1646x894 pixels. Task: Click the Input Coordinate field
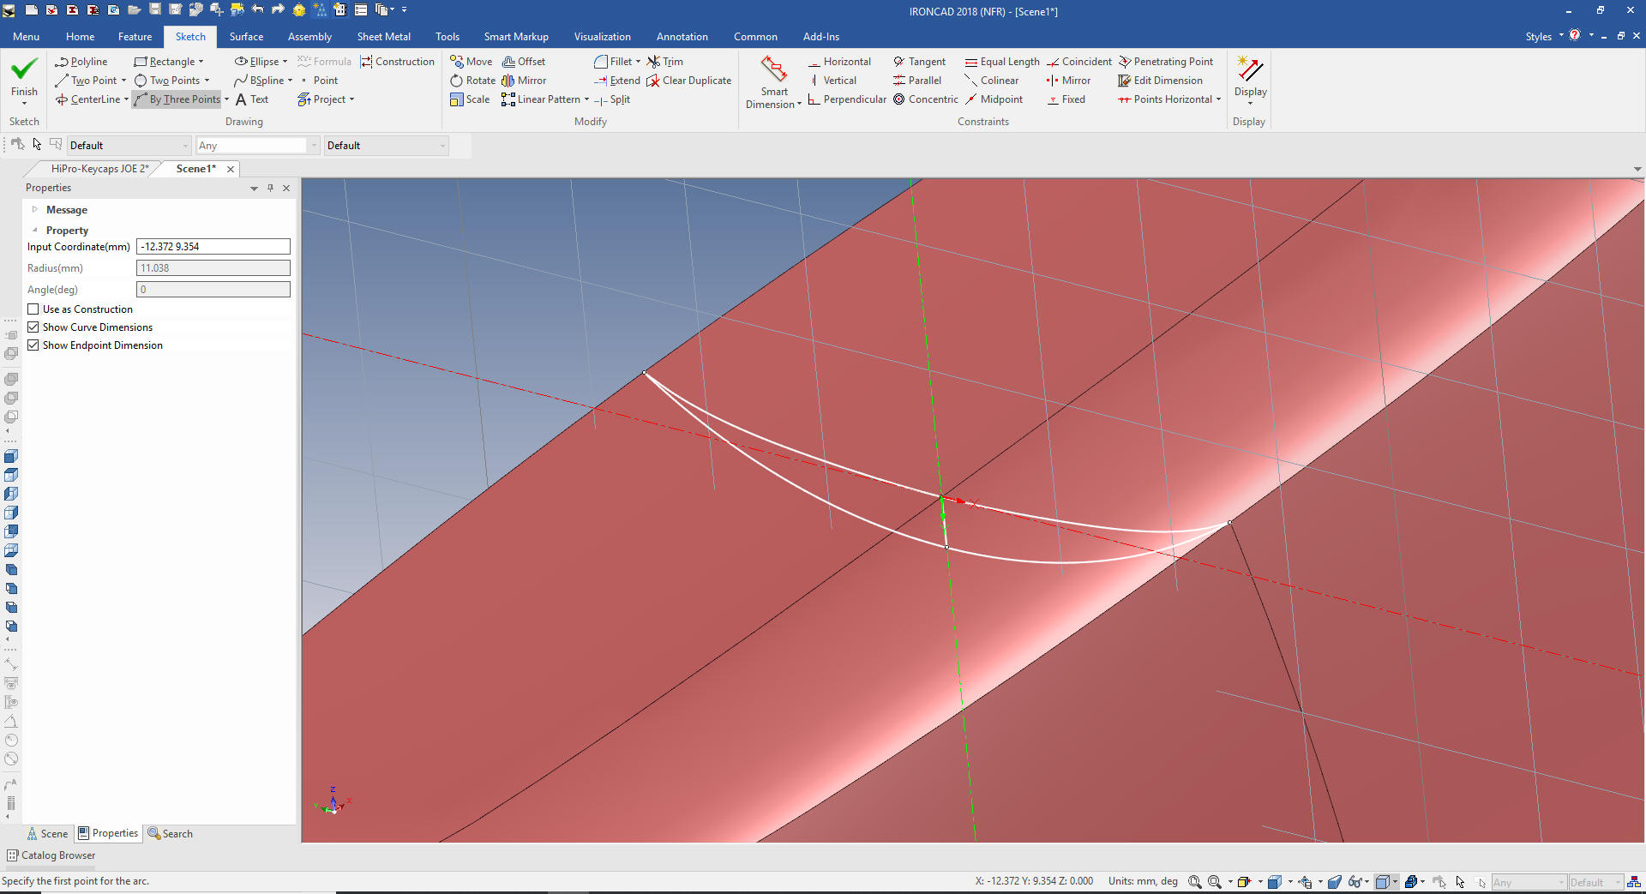tap(213, 247)
